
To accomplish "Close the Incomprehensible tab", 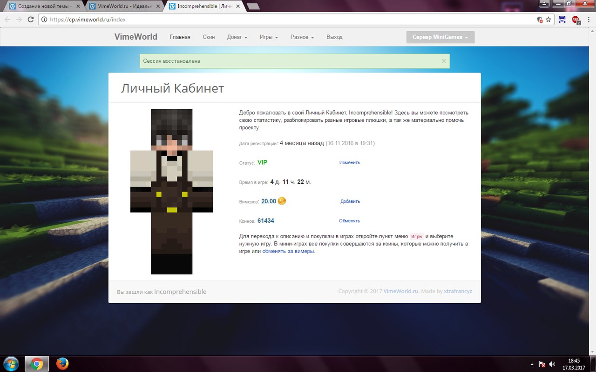I will (x=237, y=7).
